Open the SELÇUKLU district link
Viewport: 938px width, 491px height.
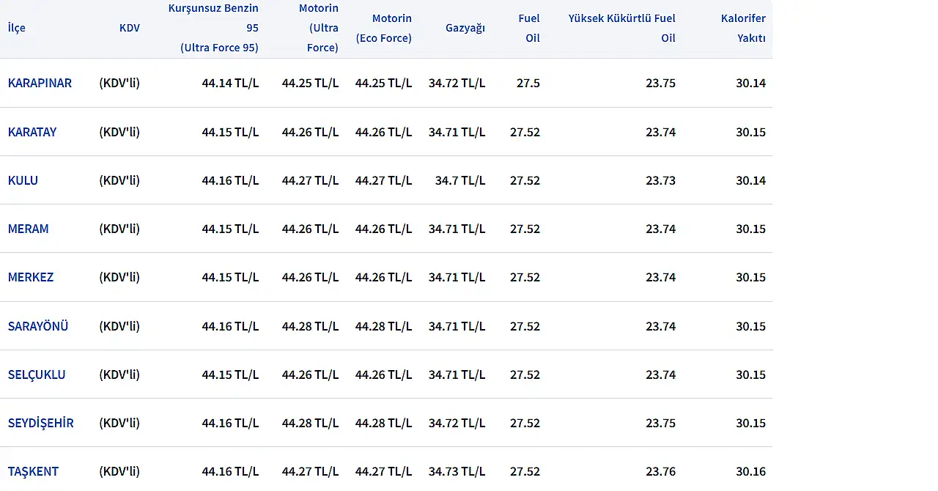(37, 374)
